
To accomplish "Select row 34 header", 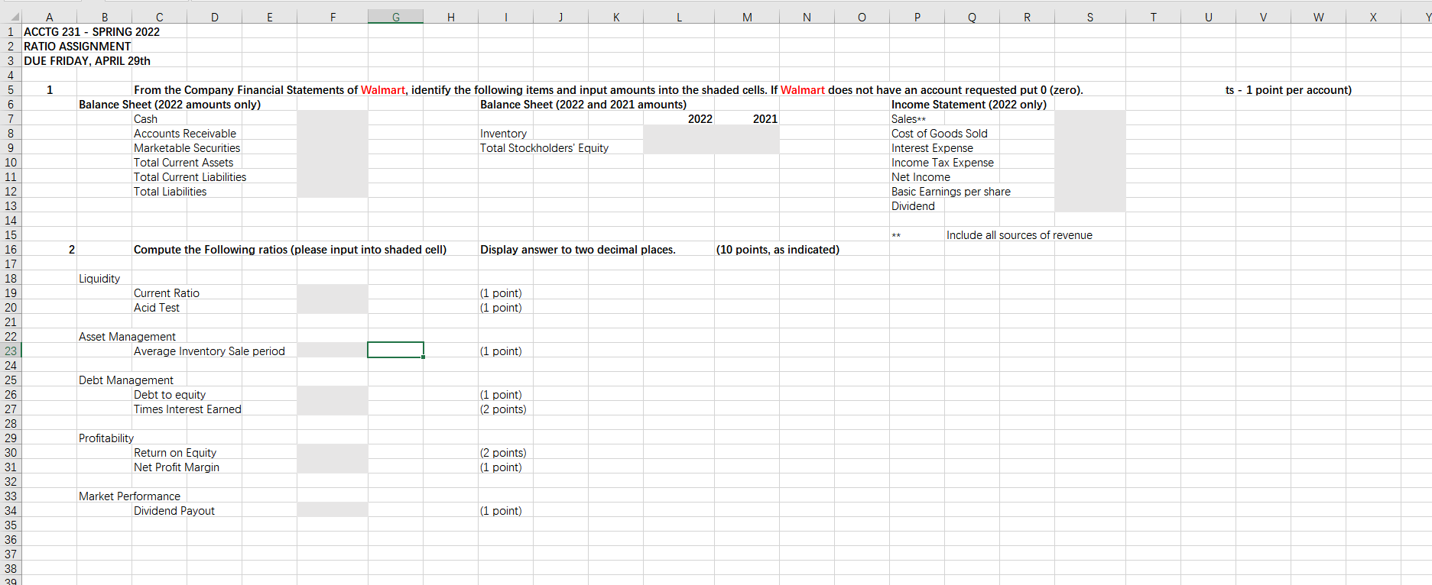I will tap(11, 510).
